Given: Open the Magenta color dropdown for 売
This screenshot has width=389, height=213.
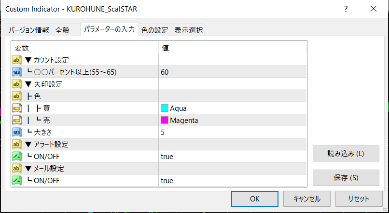Looking at the screenshot, I should [x=232, y=120].
